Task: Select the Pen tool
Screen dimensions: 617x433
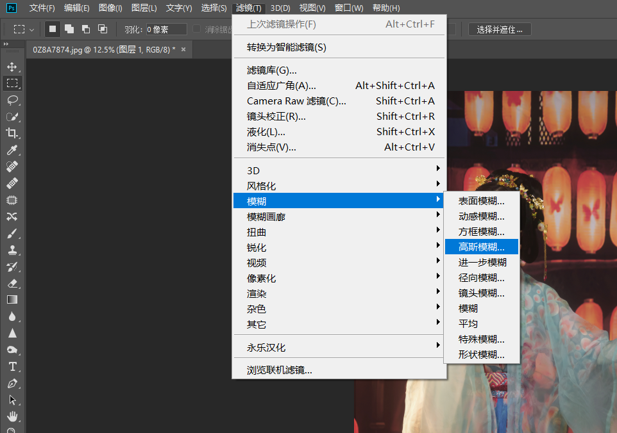Action: pos(12,383)
